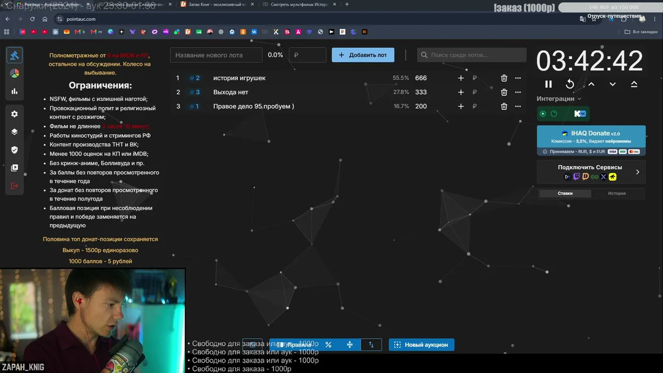Click the история игрушек lot name
The image size is (663, 373).
[239, 78]
